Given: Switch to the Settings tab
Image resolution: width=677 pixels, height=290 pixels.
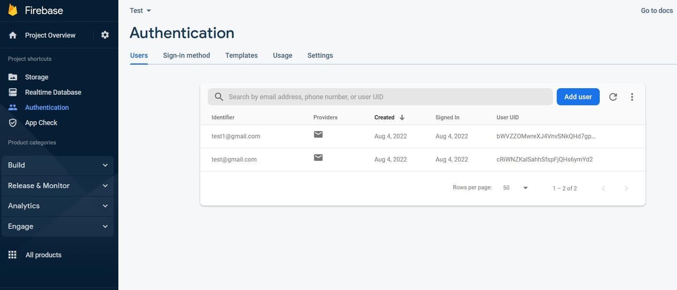Looking at the screenshot, I should [320, 55].
